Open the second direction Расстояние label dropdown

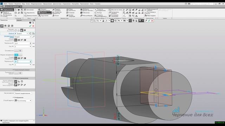[13, 61]
